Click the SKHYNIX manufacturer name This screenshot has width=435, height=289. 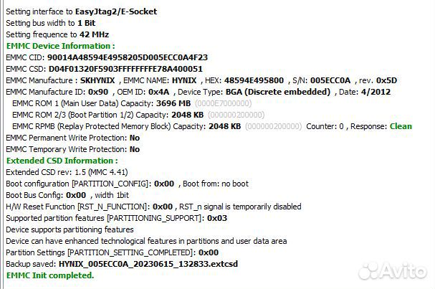pyautogui.click(x=97, y=80)
